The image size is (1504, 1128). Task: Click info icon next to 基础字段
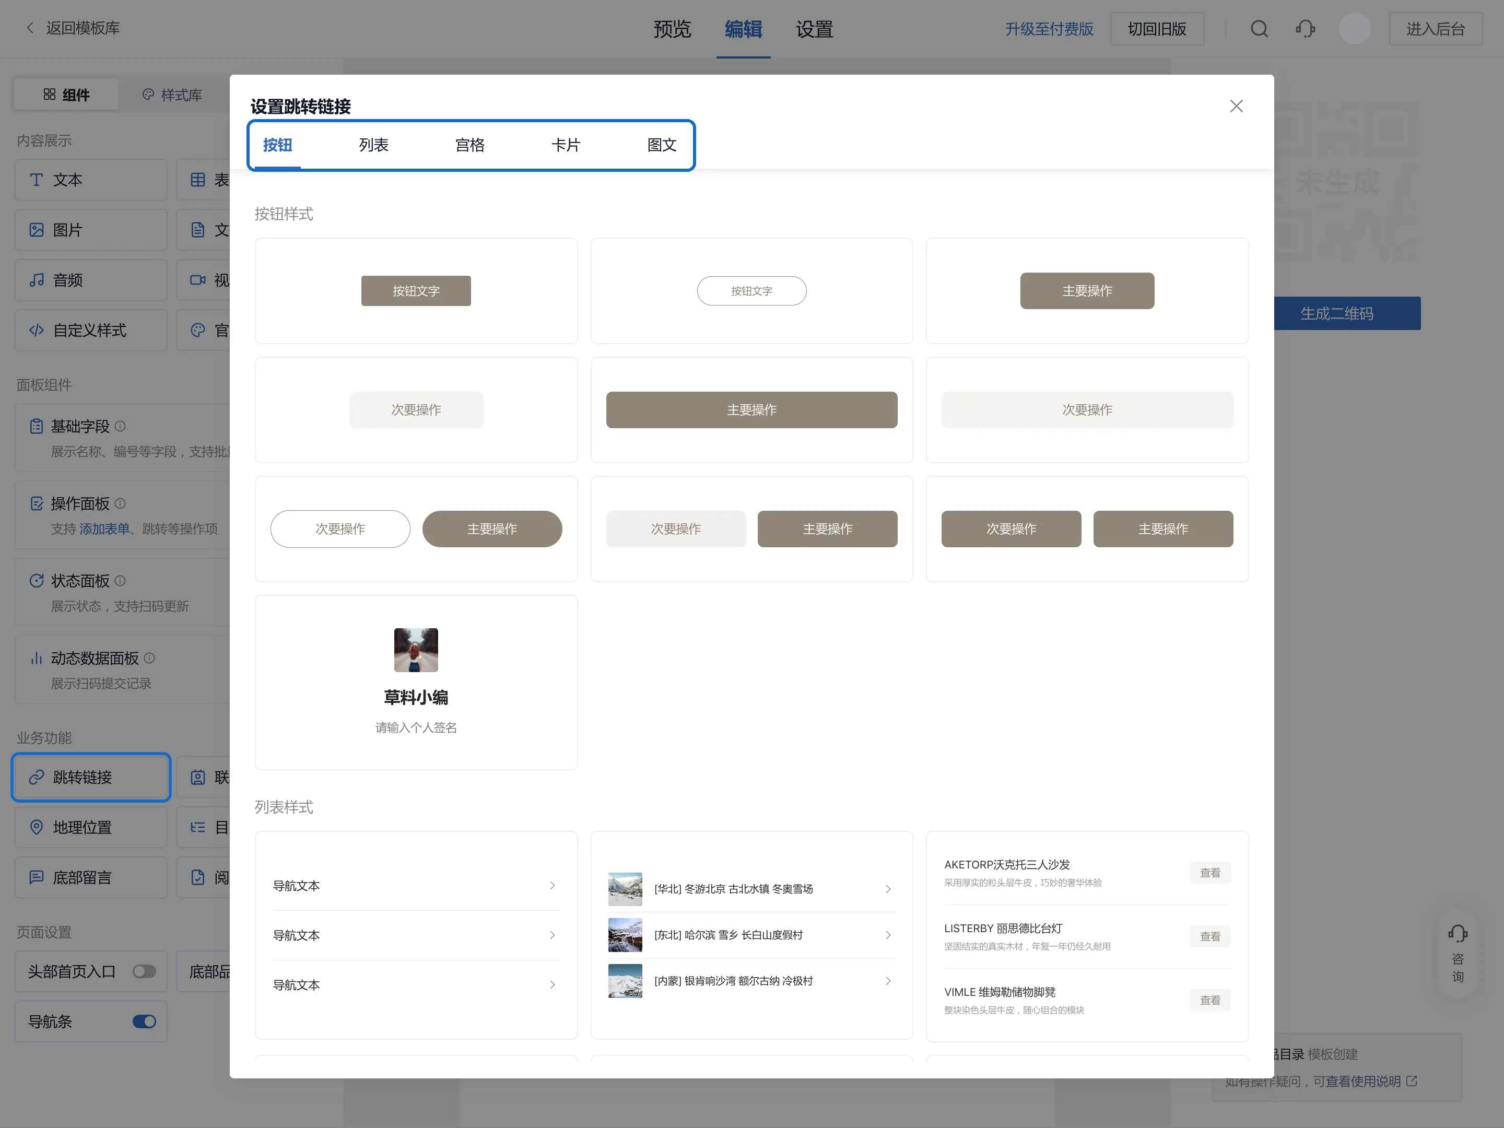pyautogui.click(x=120, y=426)
